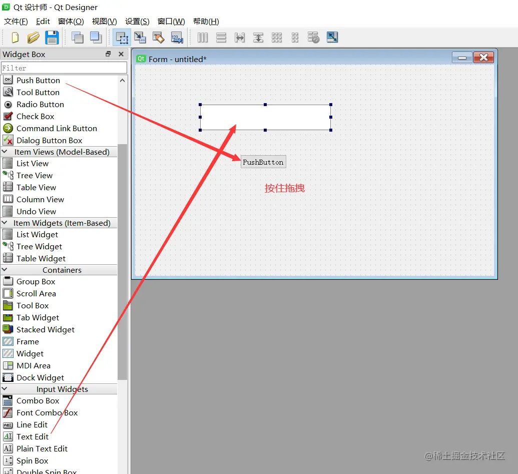Apply the Lay Out Horizontally icon
The height and width of the screenshot is (474, 518).
(x=203, y=38)
